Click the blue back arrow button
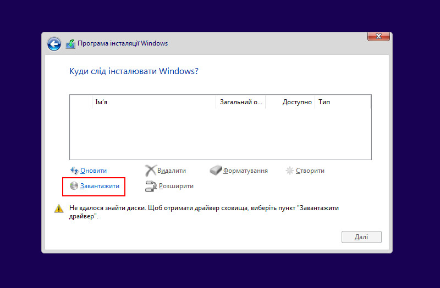 54,44
